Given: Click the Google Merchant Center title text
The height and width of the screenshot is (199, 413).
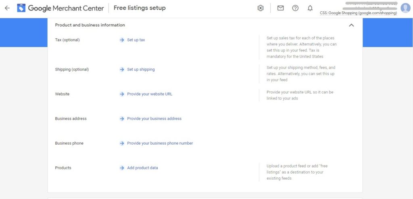Looking at the screenshot, I should 66,8.
